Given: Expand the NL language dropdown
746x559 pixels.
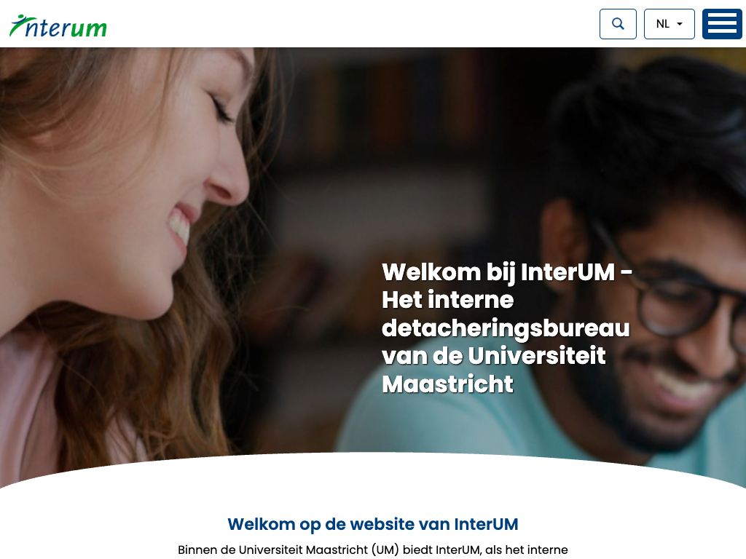Looking at the screenshot, I should (x=669, y=24).
